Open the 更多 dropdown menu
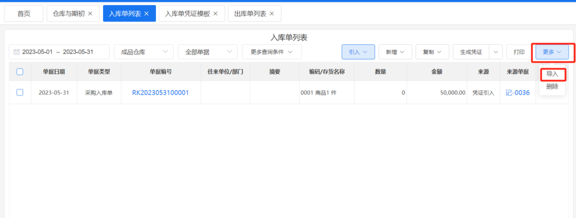 (x=552, y=52)
